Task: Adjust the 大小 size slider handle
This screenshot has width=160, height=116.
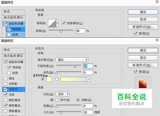Action: pyautogui.click(x=61, y=112)
